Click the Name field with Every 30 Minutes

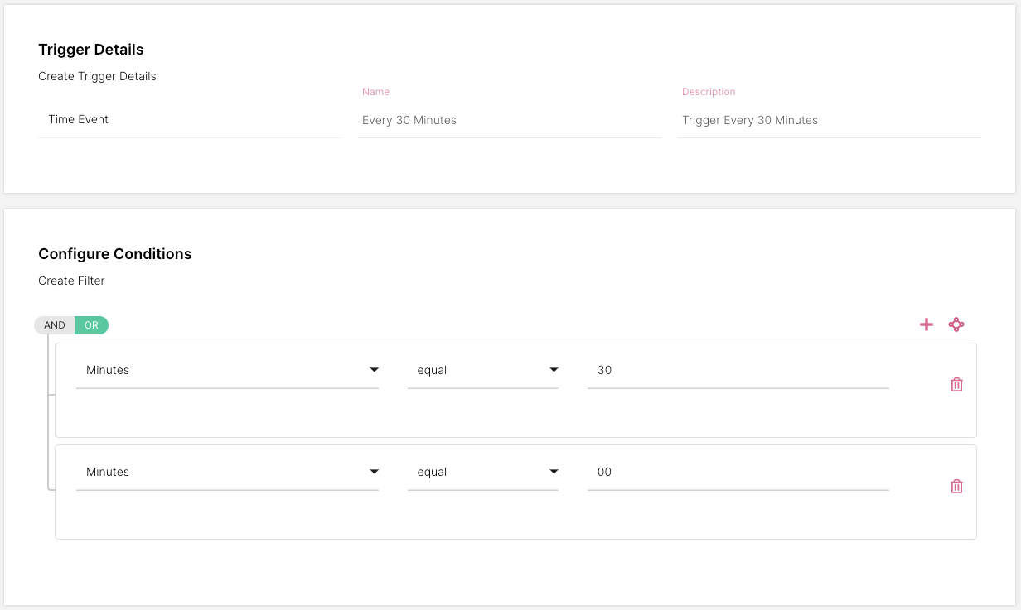pos(509,120)
